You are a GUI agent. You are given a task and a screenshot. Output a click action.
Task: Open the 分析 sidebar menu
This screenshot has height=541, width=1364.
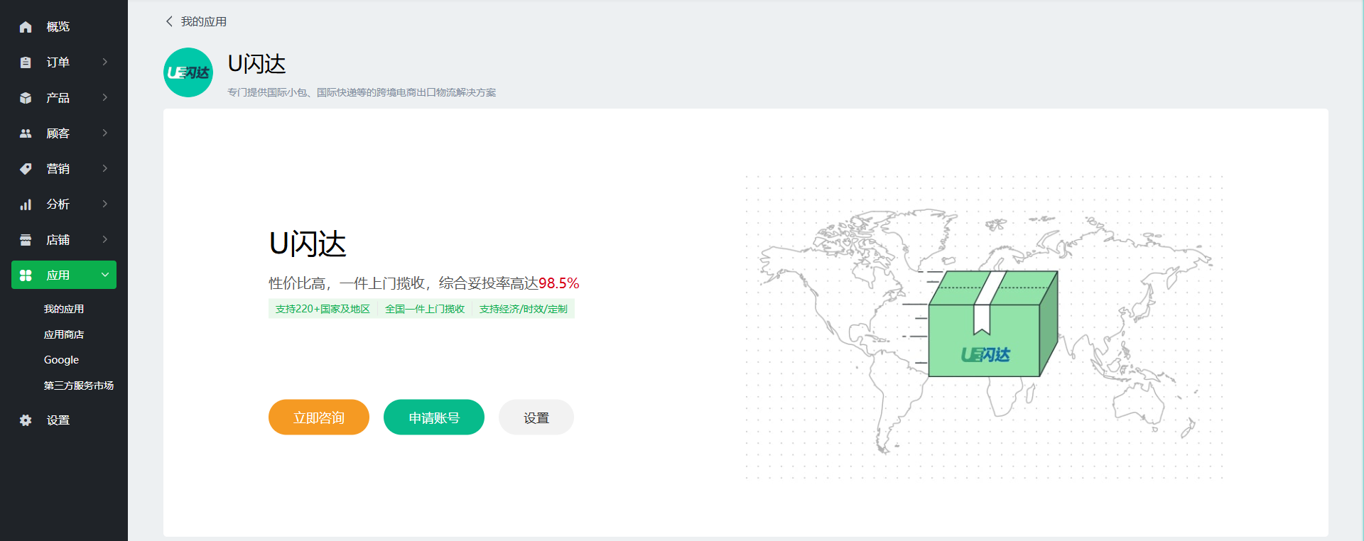(64, 204)
